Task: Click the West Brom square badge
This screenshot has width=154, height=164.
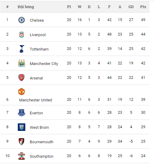Action: tap(21, 127)
